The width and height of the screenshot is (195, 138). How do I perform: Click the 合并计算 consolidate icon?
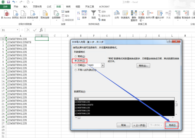(x=150, y=14)
